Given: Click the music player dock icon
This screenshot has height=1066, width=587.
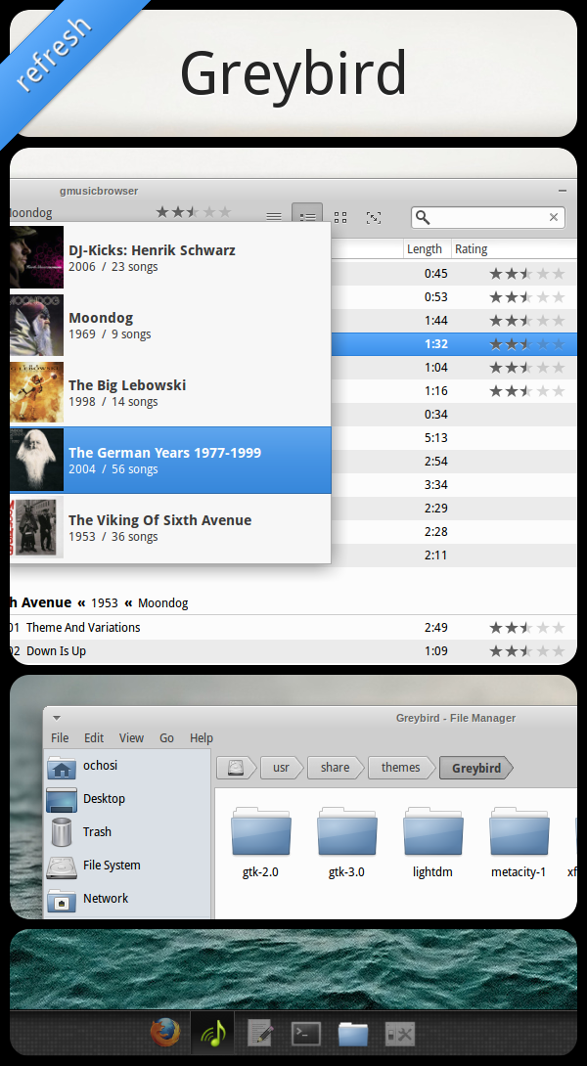Looking at the screenshot, I should pos(212,1032).
